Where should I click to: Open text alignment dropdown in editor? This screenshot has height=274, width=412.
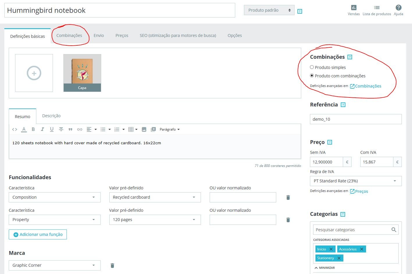tap(92, 129)
